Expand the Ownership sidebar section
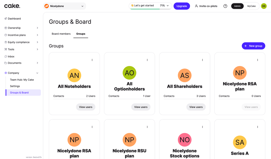The height and width of the screenshot is (159, 271). (x=37, y=28)
